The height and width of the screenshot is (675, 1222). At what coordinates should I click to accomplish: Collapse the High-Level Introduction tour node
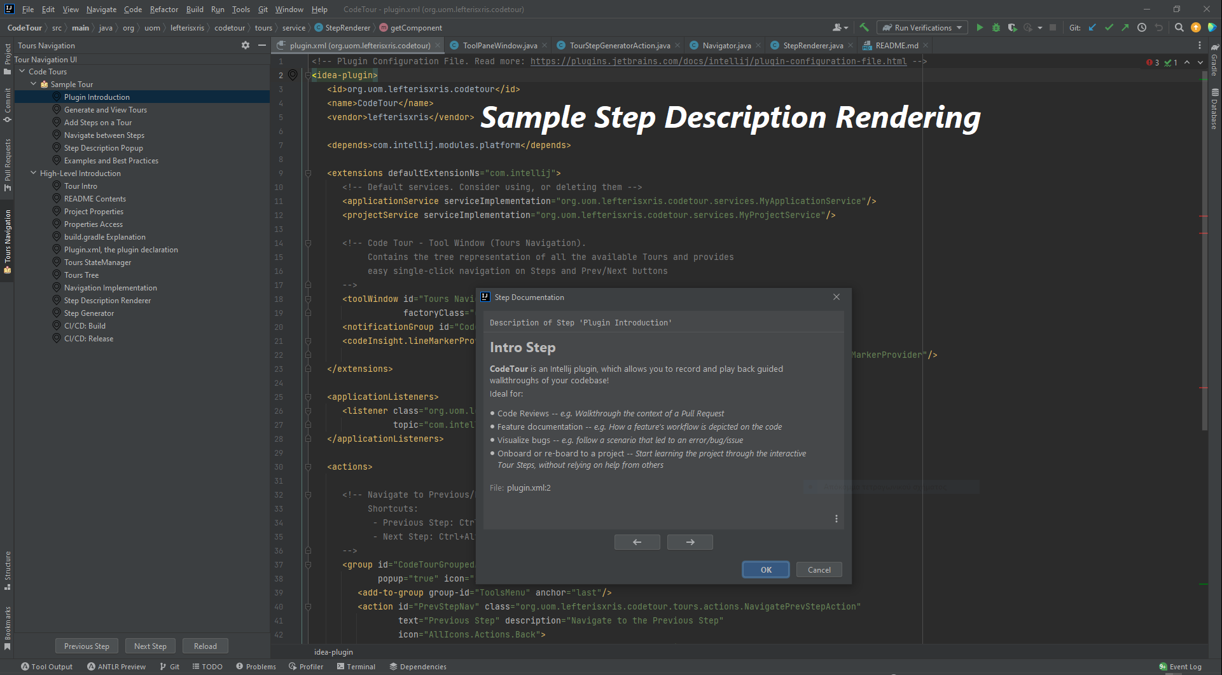click(34, 173)
